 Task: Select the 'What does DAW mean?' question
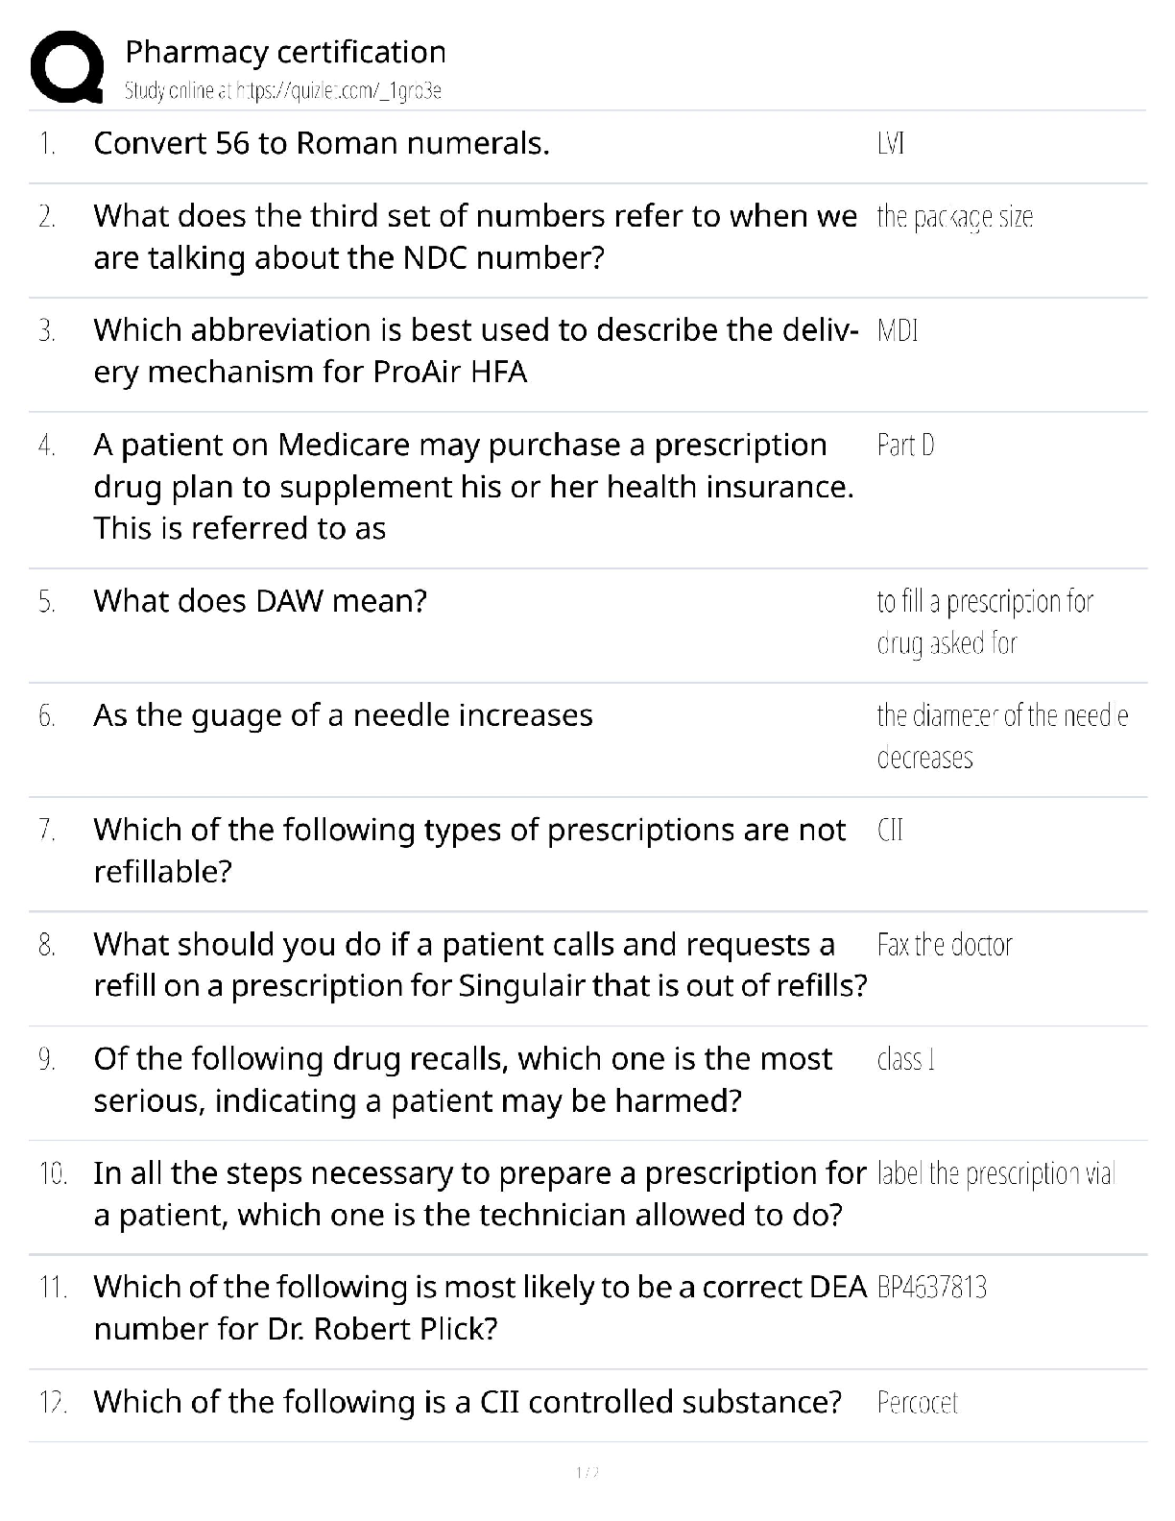(x=260, y=601)
